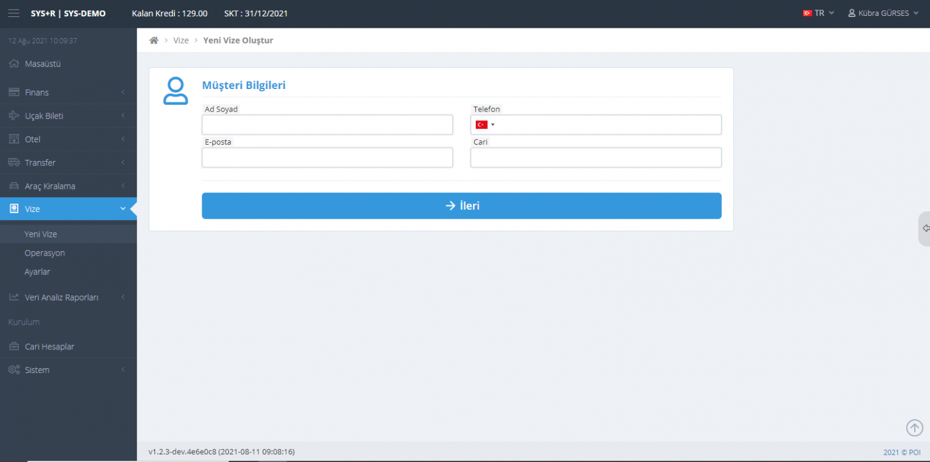The width and height of the screenshot is (930, 462).
Task: Click the Uçak Bileti airplane icon
Action: 14,116
